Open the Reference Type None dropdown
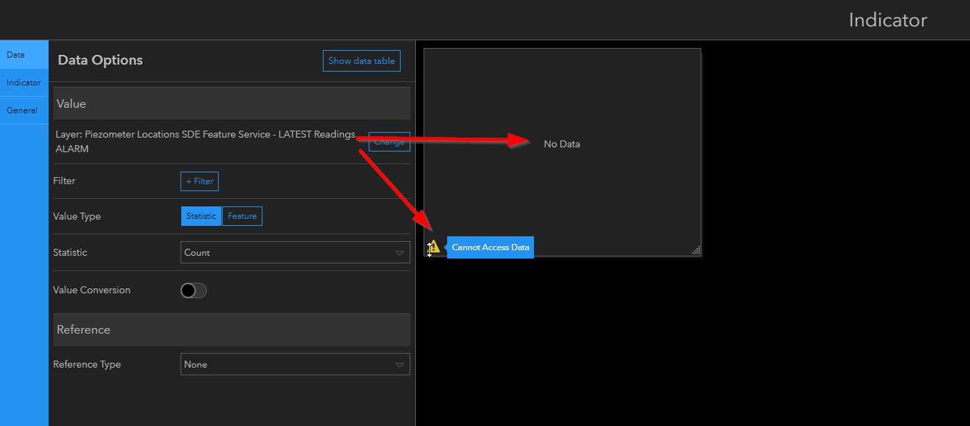 point(294,363)
